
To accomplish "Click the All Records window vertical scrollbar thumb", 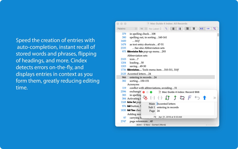I will tap(218, 35).
